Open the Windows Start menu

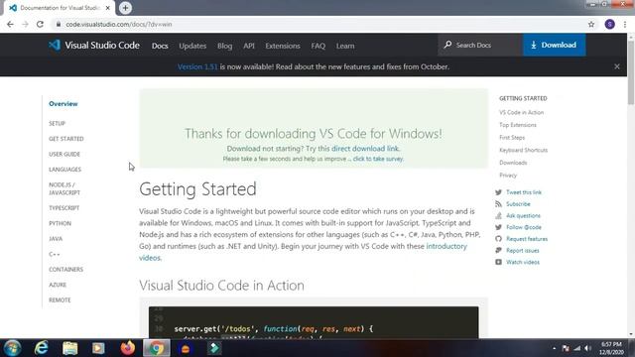(x=13, y=348)
